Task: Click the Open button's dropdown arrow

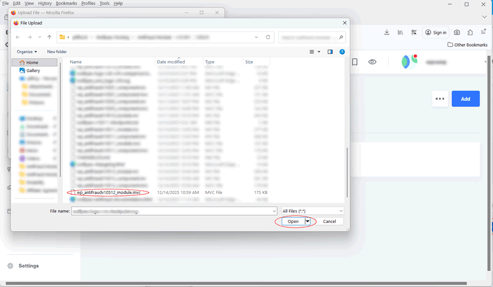Action: pyautogui.click(x=308, y=221)
